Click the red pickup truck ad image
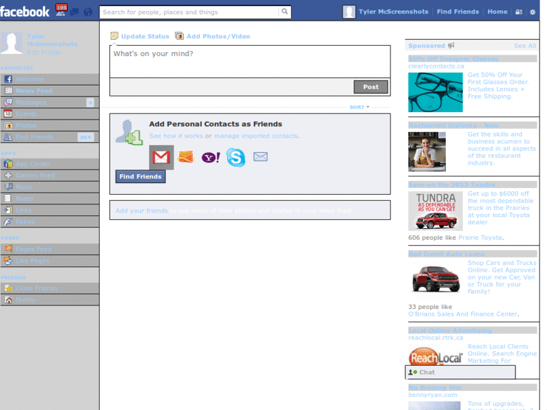 click(x=436, y=279)
